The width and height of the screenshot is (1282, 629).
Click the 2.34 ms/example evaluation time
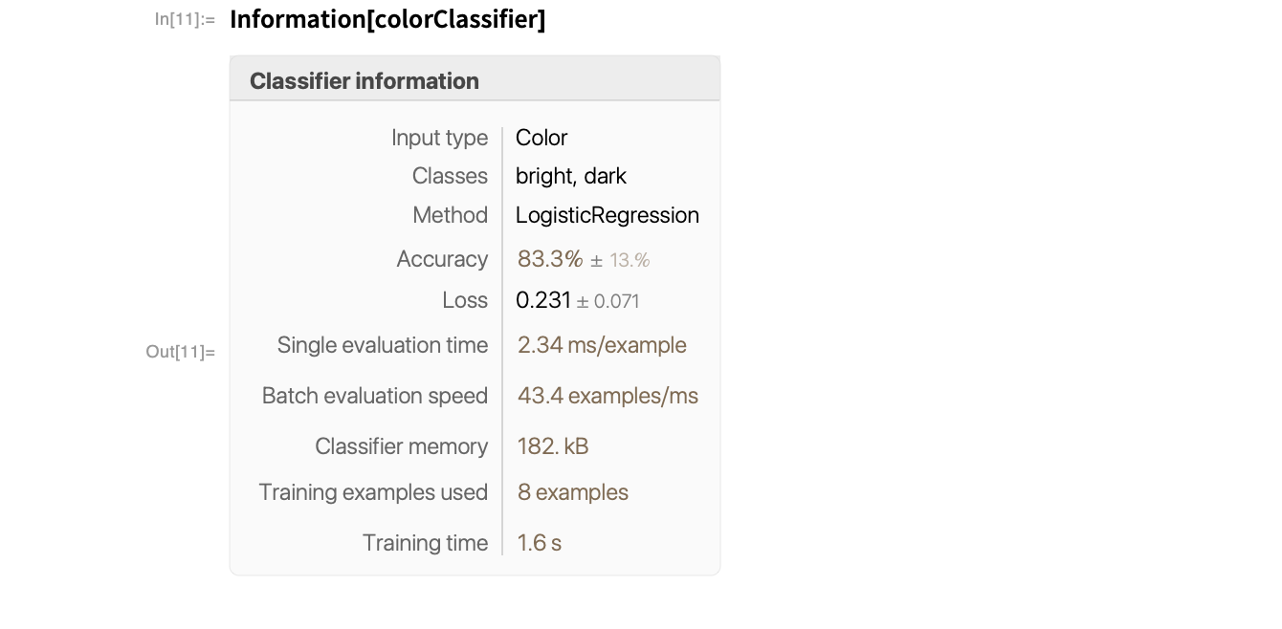click(602, 345)
